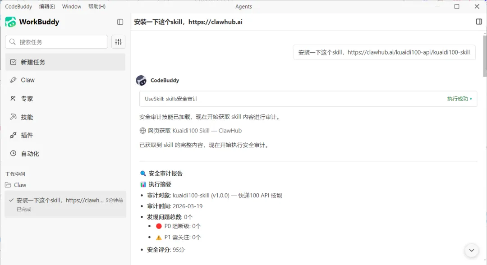
Task: Click the user message with clawhub.ai URL
Action: pos(384,52)
